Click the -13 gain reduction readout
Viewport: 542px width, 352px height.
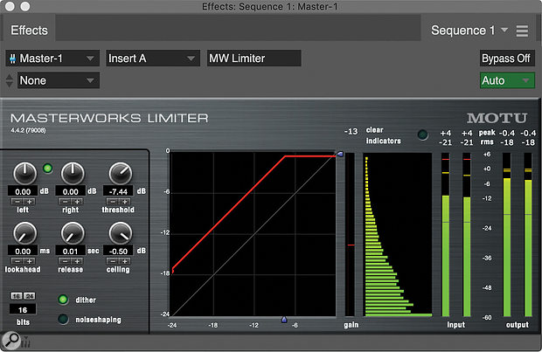pos(351,131)
